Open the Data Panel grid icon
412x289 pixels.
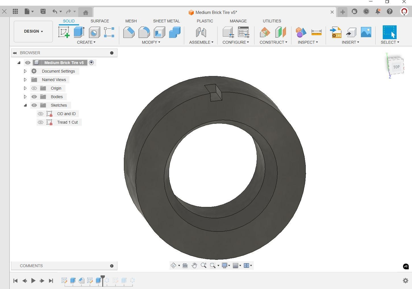pyautogui.click(x=15, y=11)
